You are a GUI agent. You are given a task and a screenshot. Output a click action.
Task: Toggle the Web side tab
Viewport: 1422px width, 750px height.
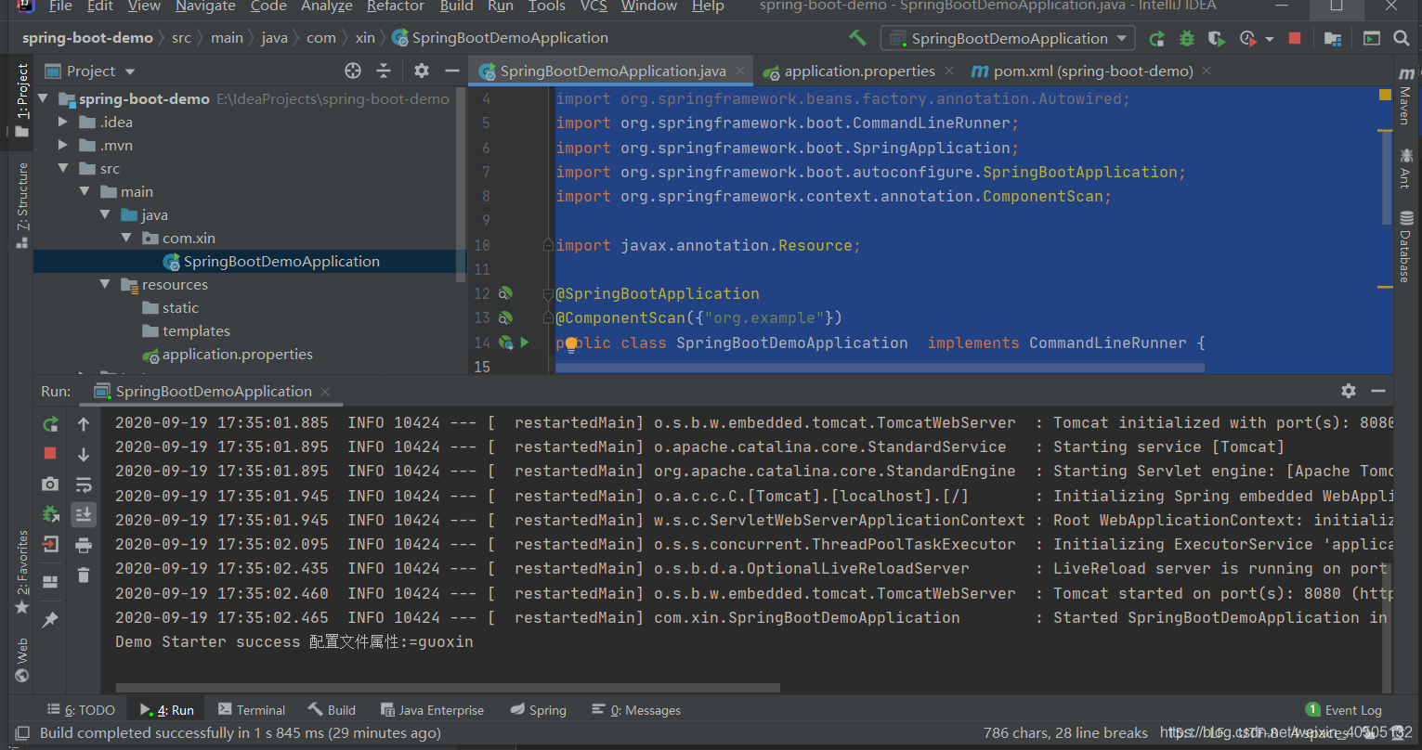[21, 660]
